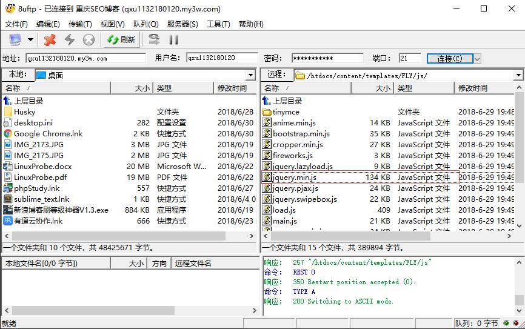Screen dimensions: 525x329
Task: Sort local files by 类型 column
Action: 183,88
